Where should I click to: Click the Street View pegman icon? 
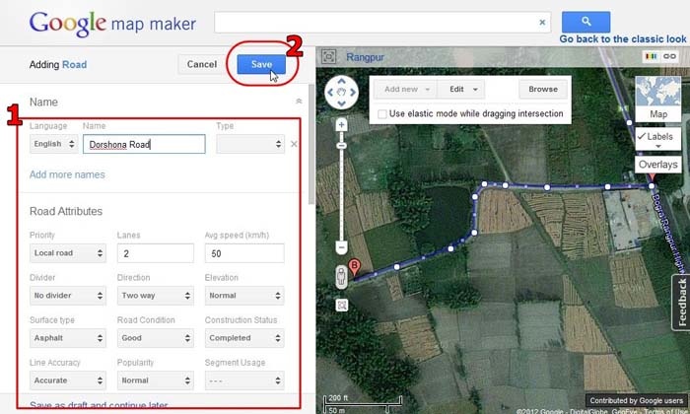pyautogui.click(x=341, y=277)
